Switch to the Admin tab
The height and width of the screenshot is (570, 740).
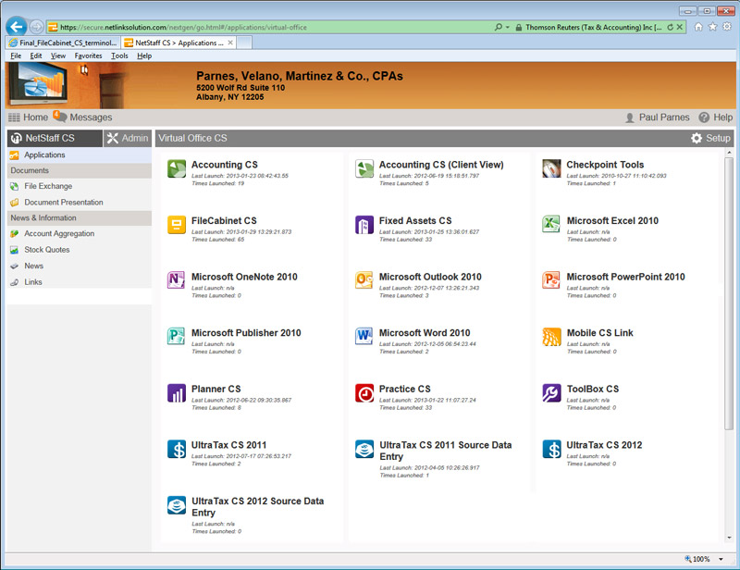pyautogui.click(x=127, y=138)
